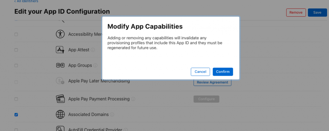Tick the Apple Pay Payment Processing checkbox
This screenshot has width=329, height=131.
(16, 99)
